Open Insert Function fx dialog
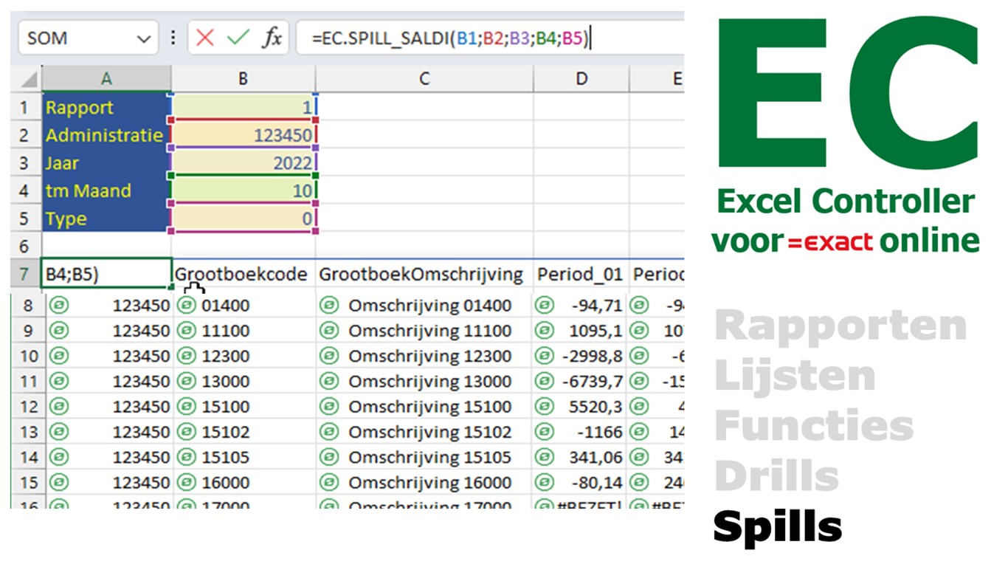Image resolution: width=1008 pixels, height=567 pixels. click(272, 38)
